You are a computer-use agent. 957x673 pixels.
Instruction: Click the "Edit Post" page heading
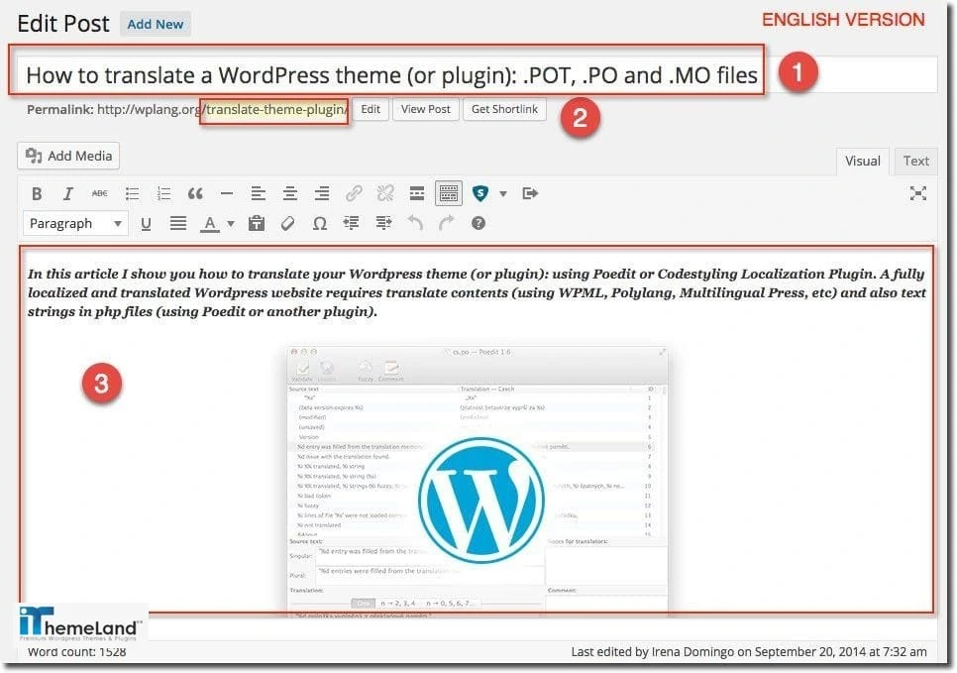tap(63, 24)
